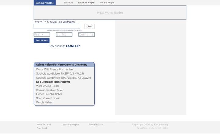The image size is (220, 137).
Task: Open French Scrabble Solver link
Action: 49,94
